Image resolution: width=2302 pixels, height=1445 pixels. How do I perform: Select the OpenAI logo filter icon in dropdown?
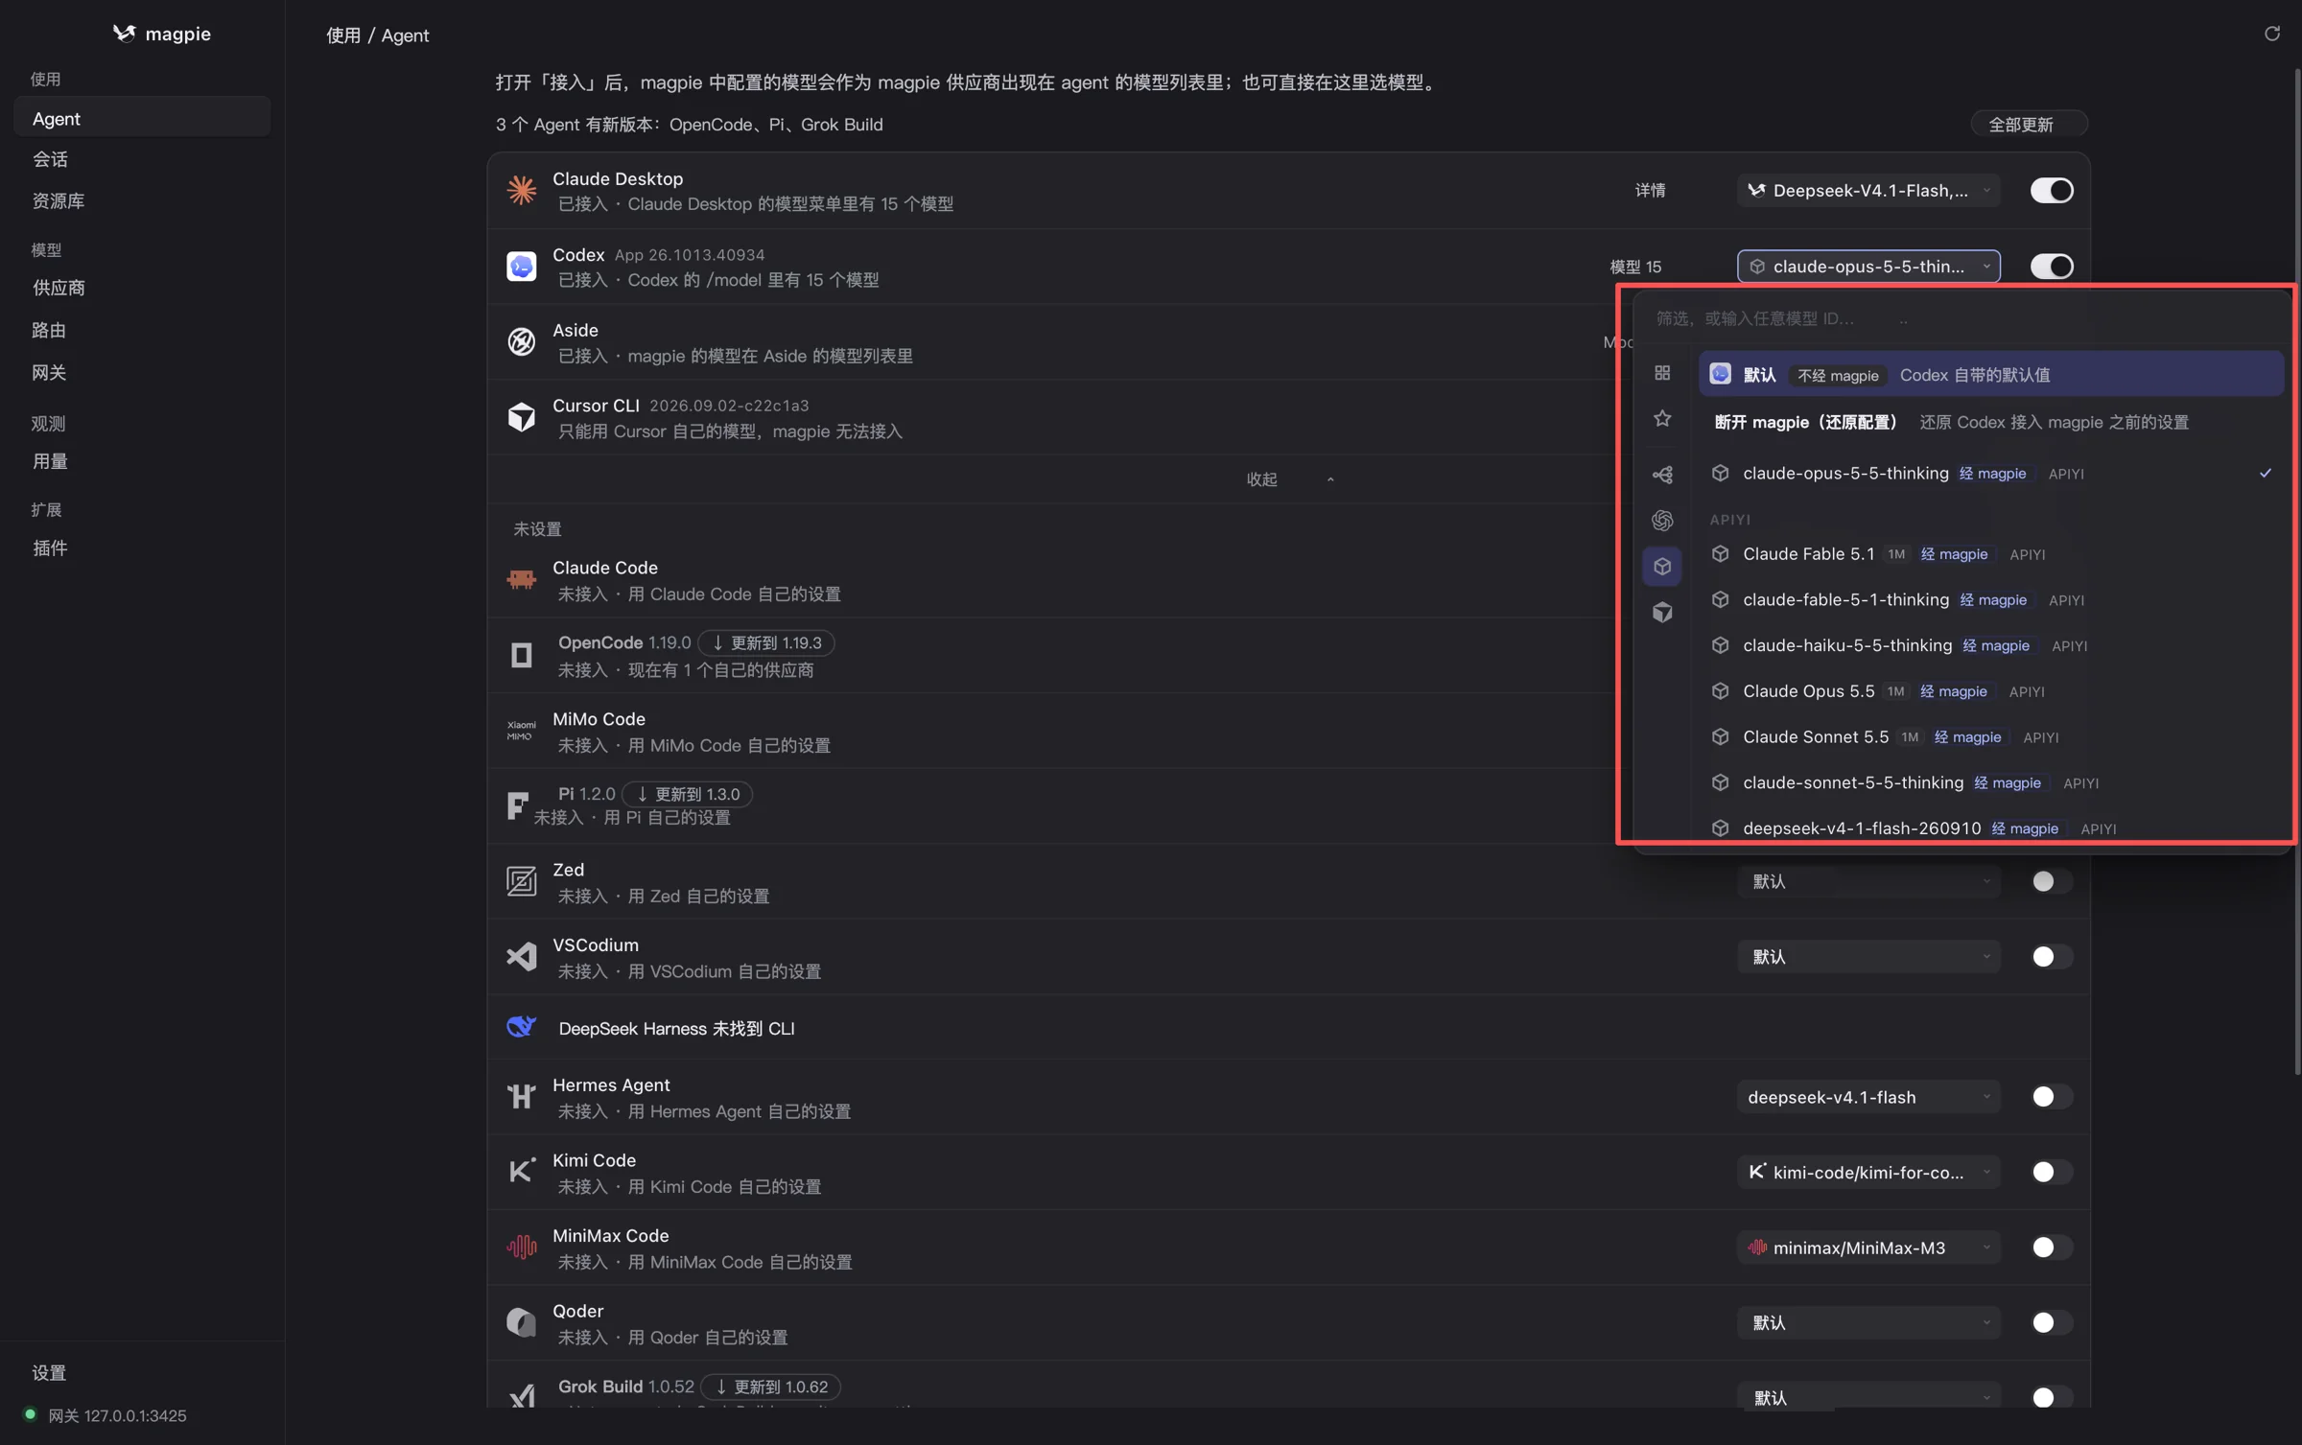click(1662, 521)
